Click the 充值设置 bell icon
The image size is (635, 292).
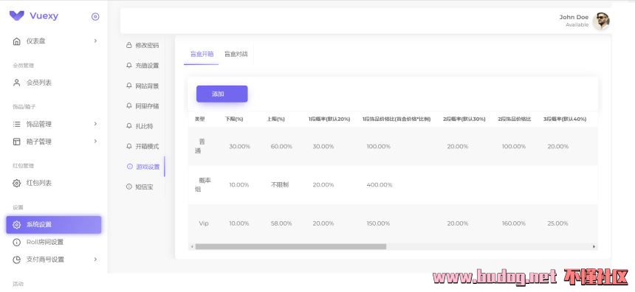(128, 65)
